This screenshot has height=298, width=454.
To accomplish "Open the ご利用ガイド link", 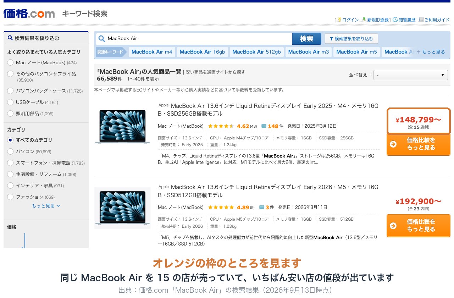I will pyautogui.click(x=437, y=20).
